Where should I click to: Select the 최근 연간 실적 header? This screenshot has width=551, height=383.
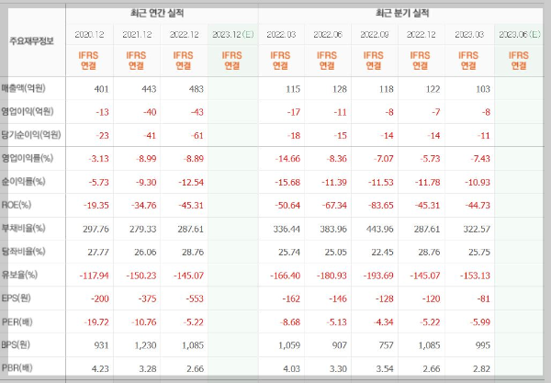point(157,14)
